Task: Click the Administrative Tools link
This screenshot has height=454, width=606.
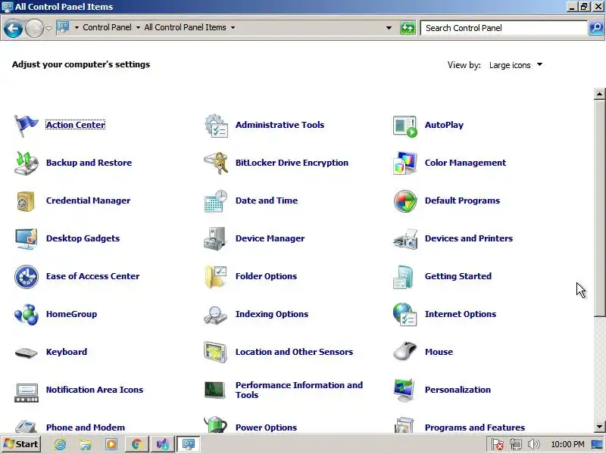Action: (280, 125)
